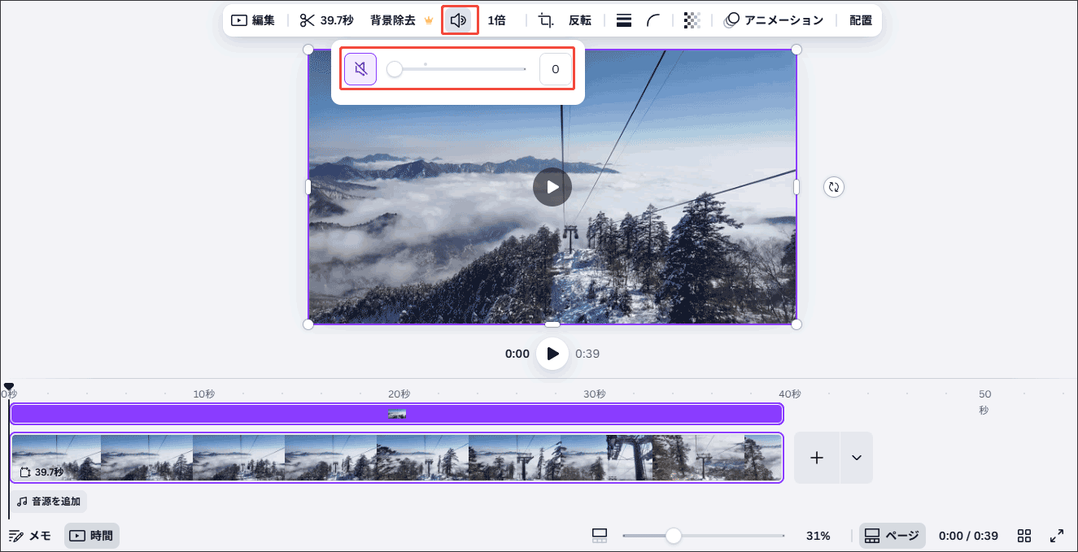
Task: Open grid view icon
Action: pyautogui.click(x=1024, y=536)
